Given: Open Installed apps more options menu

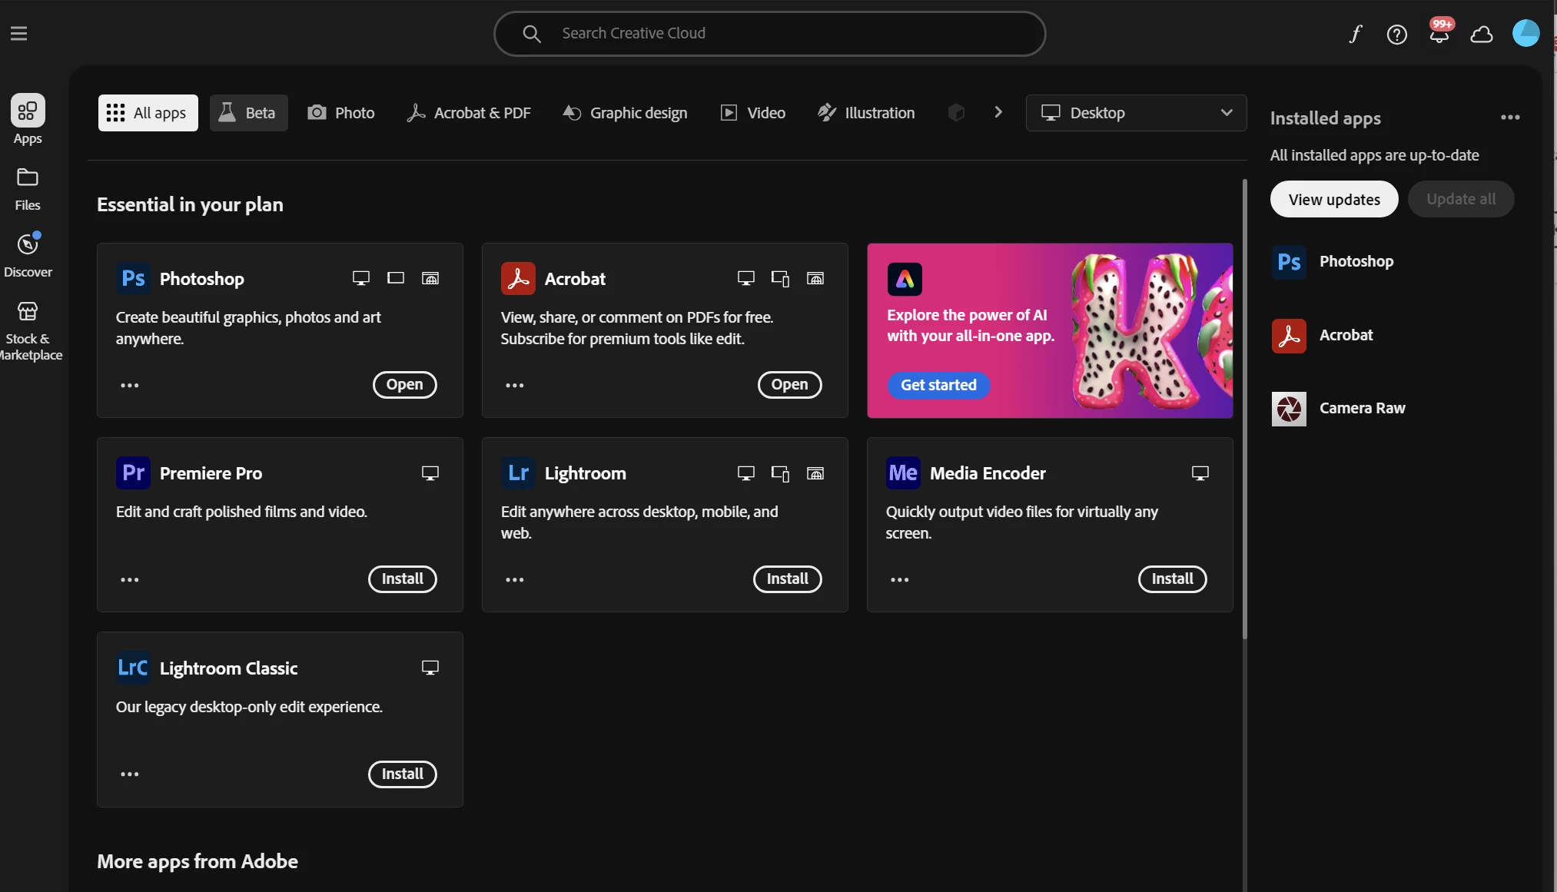Looking at the screenshot, I should [x=1509, y=118].
